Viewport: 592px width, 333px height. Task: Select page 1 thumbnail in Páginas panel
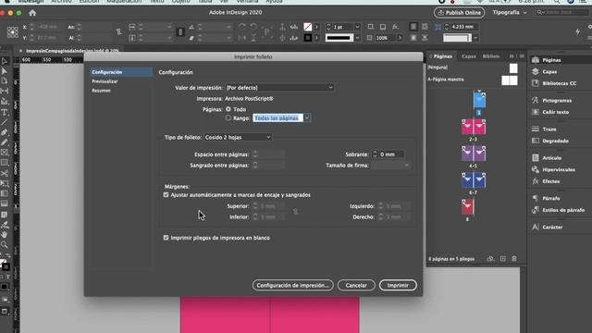tap(479, 100)
